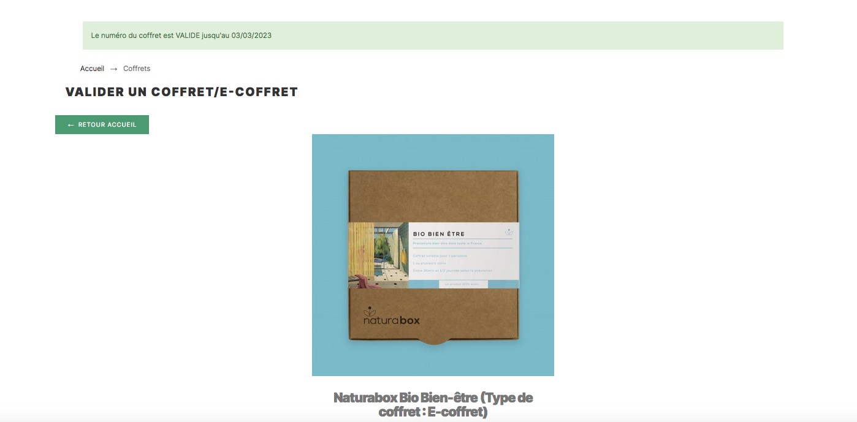Click the 03/03/2023 expiry date in the banner

(x=251, y=36)
